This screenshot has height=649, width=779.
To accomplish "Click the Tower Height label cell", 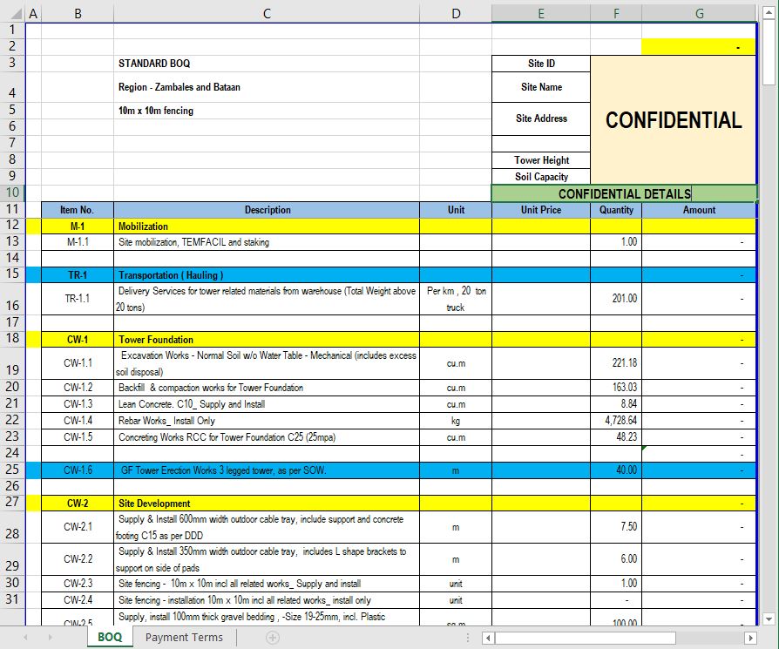I will click(541, 160).
